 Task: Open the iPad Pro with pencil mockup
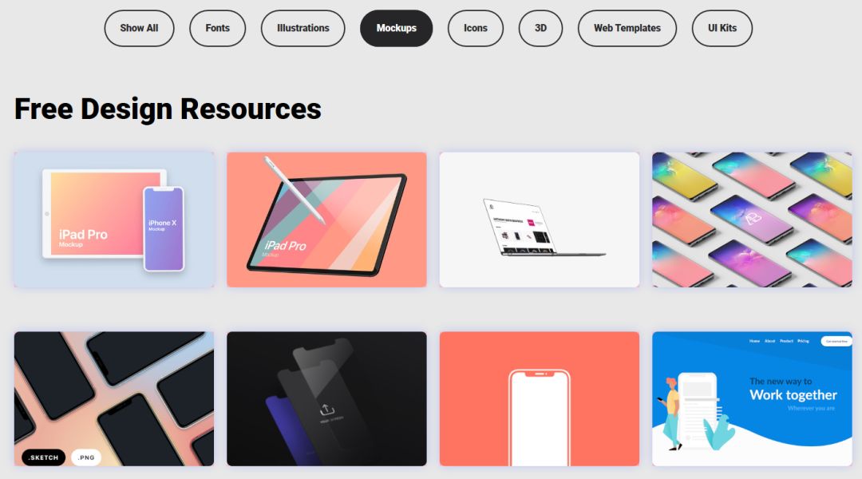[x=326, y=220]
